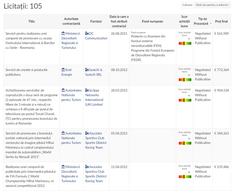Click the score color bar in Saatchi row
Screen dimensions: 234x191
[185, 80]
